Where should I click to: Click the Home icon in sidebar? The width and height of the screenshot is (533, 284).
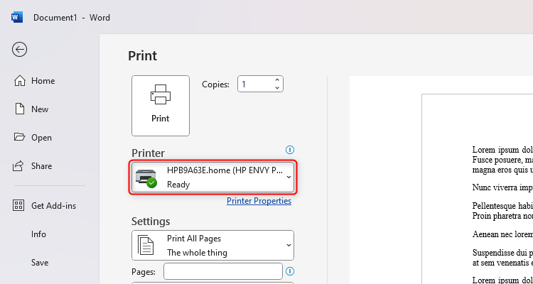[20, 81]
